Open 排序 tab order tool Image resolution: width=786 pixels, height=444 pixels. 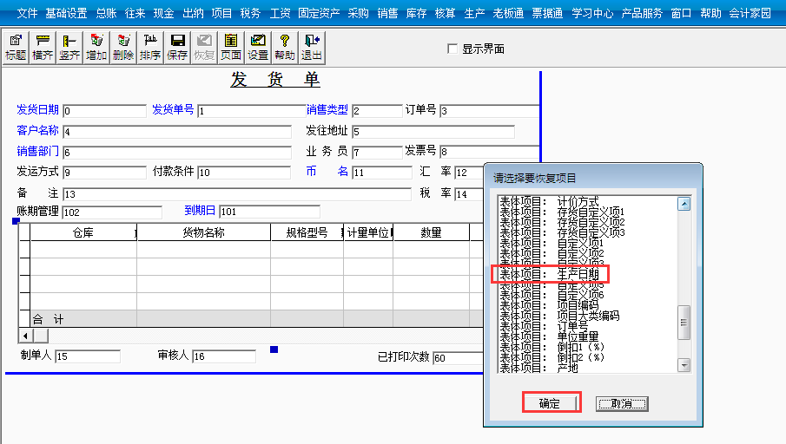(150, 47)
